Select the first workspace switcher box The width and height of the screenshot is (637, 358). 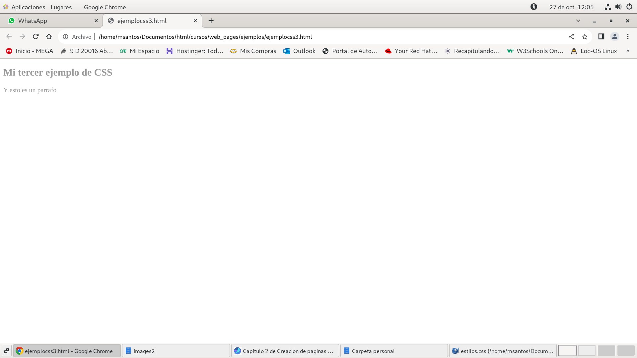tap(567, 351)
